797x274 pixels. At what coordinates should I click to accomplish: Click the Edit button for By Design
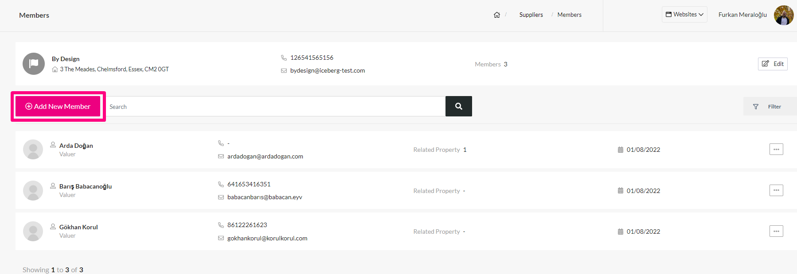point(773,64)
